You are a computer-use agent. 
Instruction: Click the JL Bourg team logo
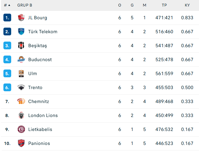point(21,18)
